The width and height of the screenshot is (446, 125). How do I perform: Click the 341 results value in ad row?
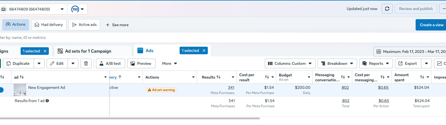pyautogui.click(x=231, y=87)
